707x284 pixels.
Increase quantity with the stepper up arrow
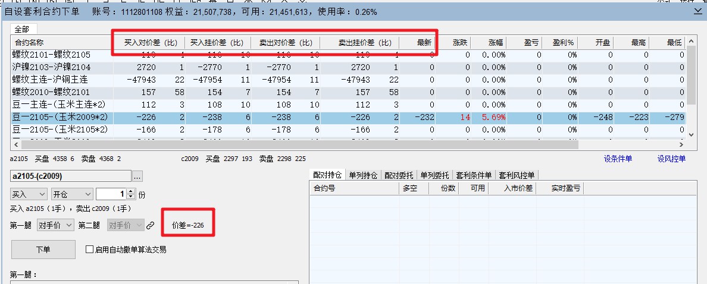coord(131,191)
